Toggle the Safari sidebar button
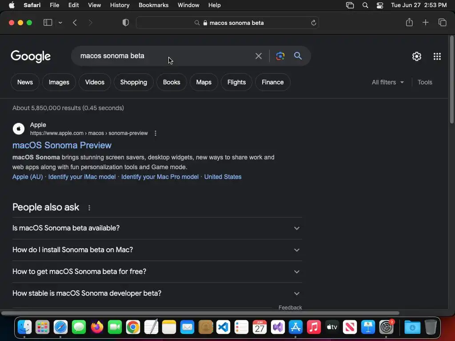 [x=48, y=23]
